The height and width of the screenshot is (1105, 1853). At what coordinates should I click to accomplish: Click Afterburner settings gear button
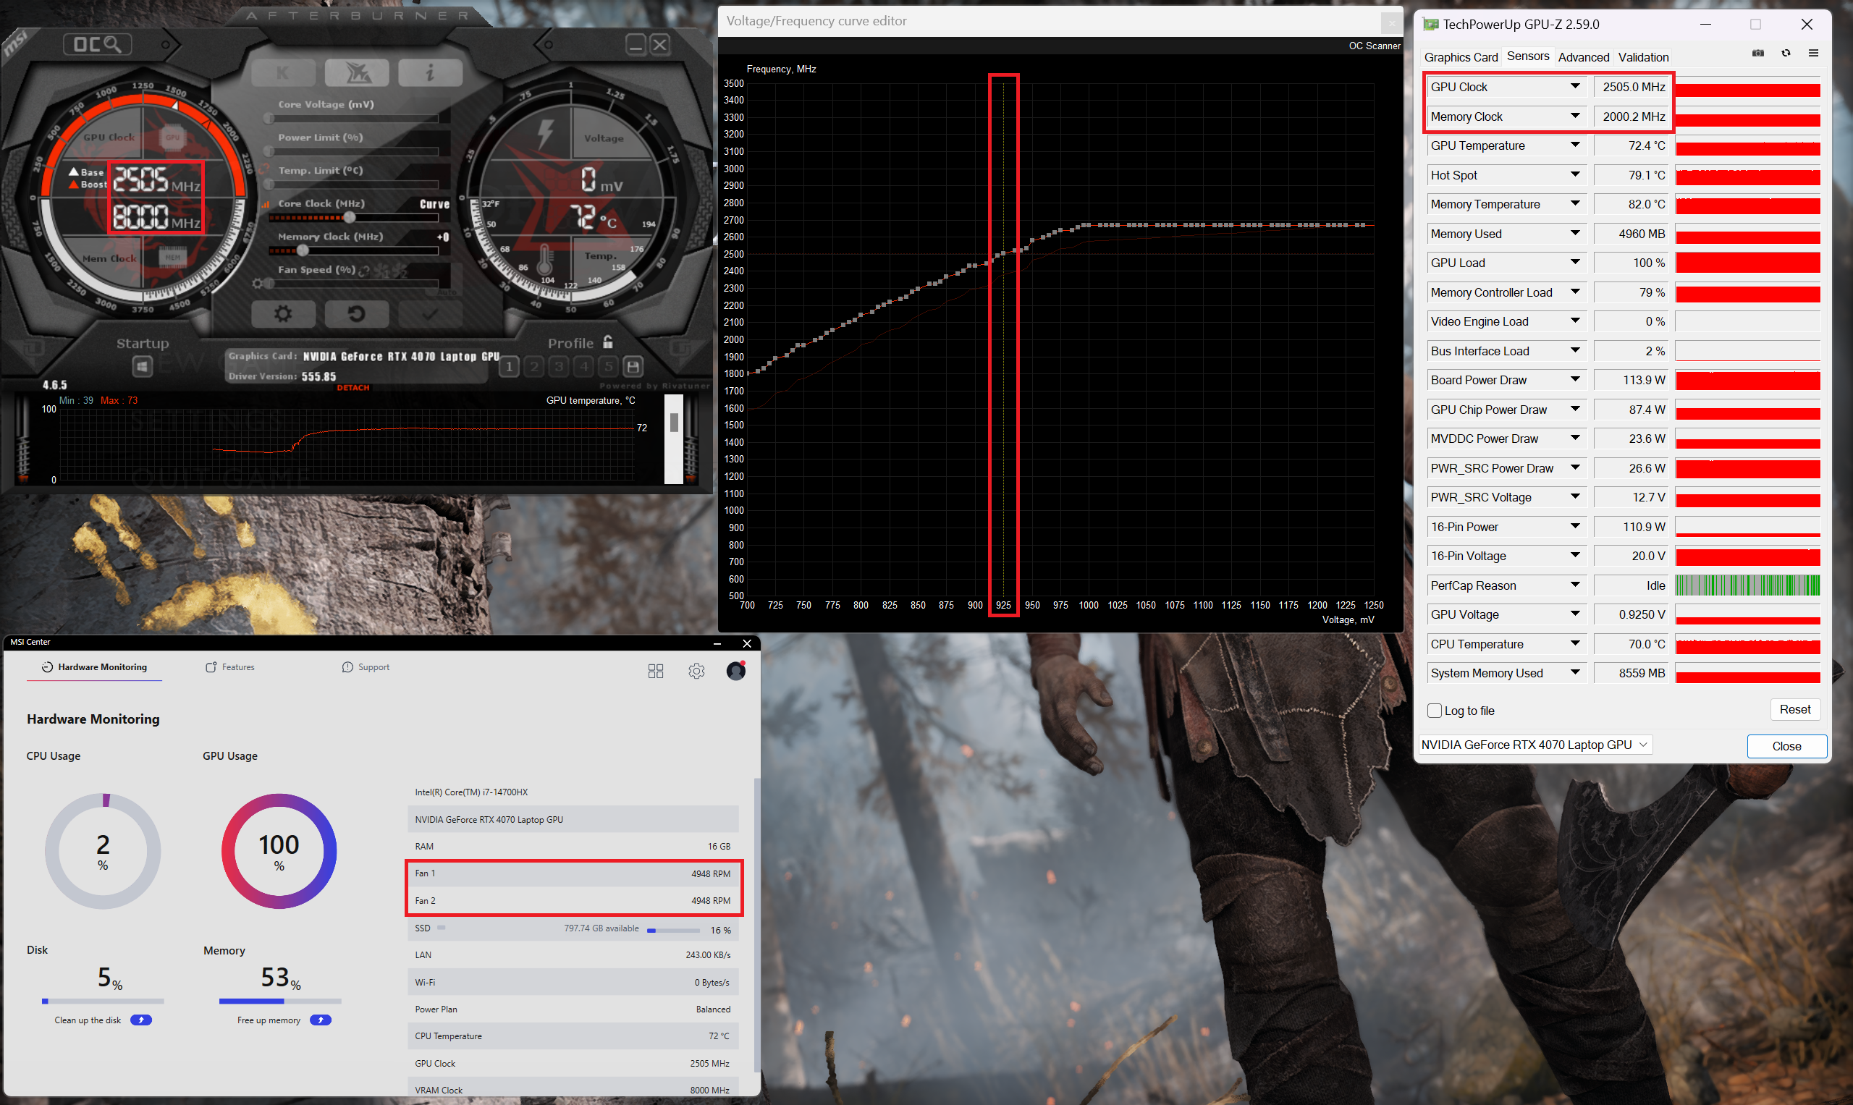click(283, 313)
